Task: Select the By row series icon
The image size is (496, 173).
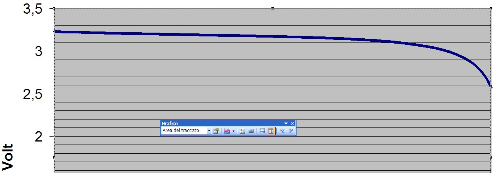Action: pyautogui.click(x=262, y=131)
